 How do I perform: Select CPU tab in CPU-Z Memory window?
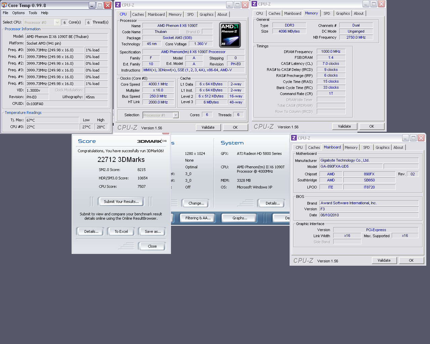[x=259, y=13]
